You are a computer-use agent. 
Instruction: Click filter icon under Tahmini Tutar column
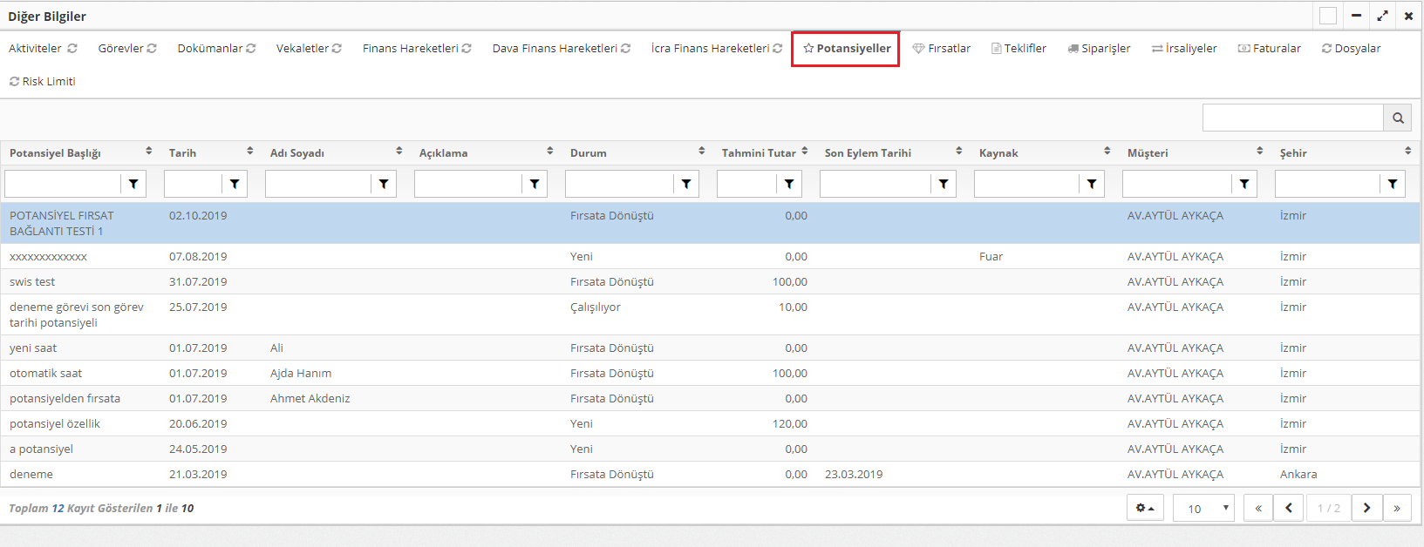coord(789,184)
